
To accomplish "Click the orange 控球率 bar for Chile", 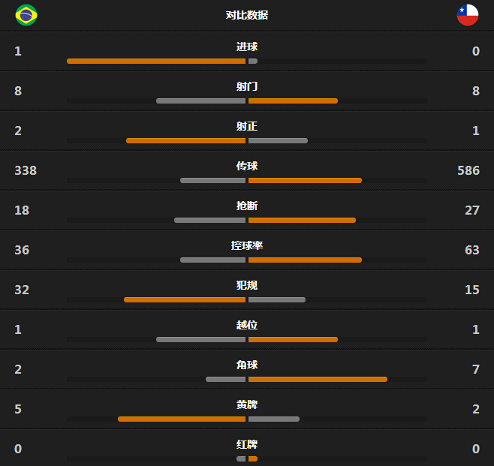I will pyautogui.click(x=305, y=260).
